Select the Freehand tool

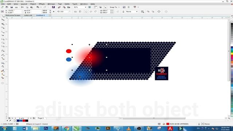3,32
